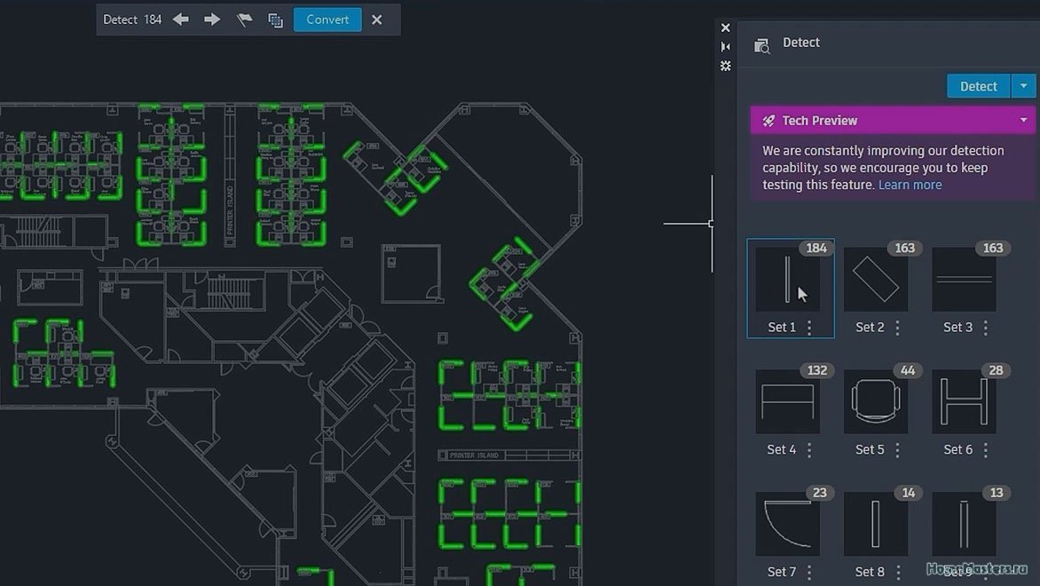Open the palette properties gear icon
The height and width of the screenshot is (586, 1040).
[x=726, y=66]
